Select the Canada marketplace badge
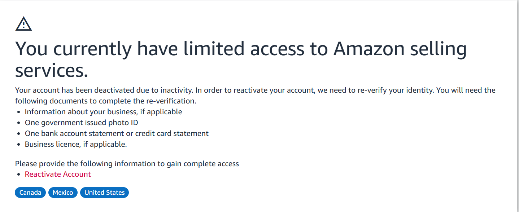Image resolution: width=519 pixels, height=212 pixels. coord(30,193)
